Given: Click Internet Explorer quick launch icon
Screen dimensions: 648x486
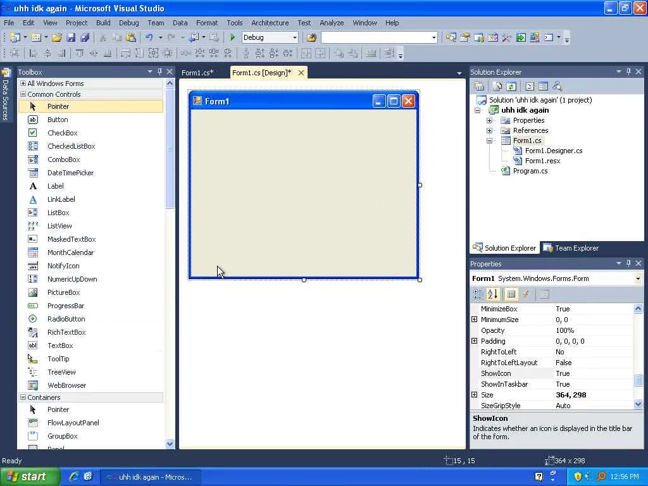Looking at the screenshot, I should click(x=74, y=477).
